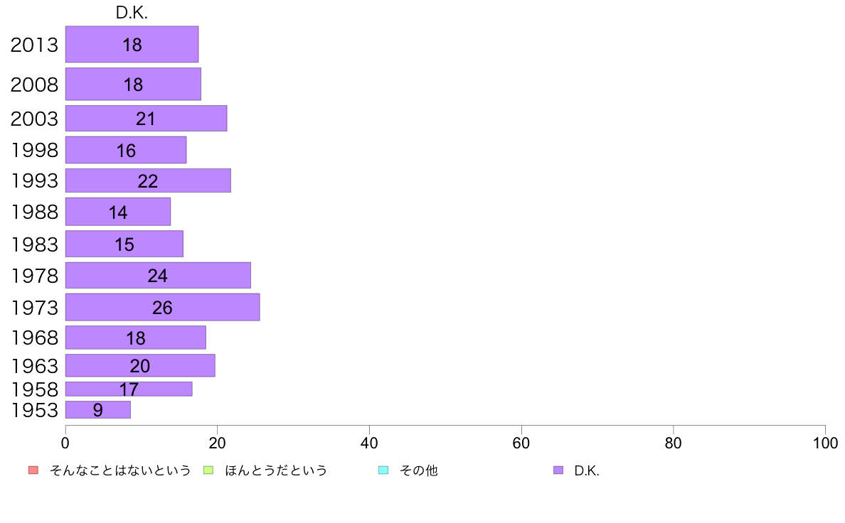This screenshot has height=523, width=845.
Task: Select the 1973 bar showing 26
Action: [163, 307]
